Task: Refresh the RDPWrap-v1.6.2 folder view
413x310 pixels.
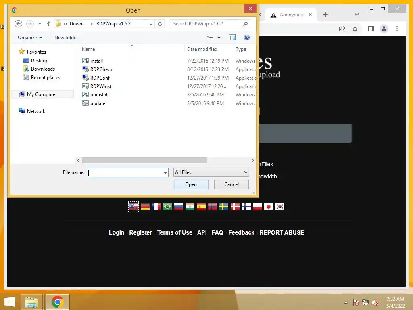Action: [160, 24]
